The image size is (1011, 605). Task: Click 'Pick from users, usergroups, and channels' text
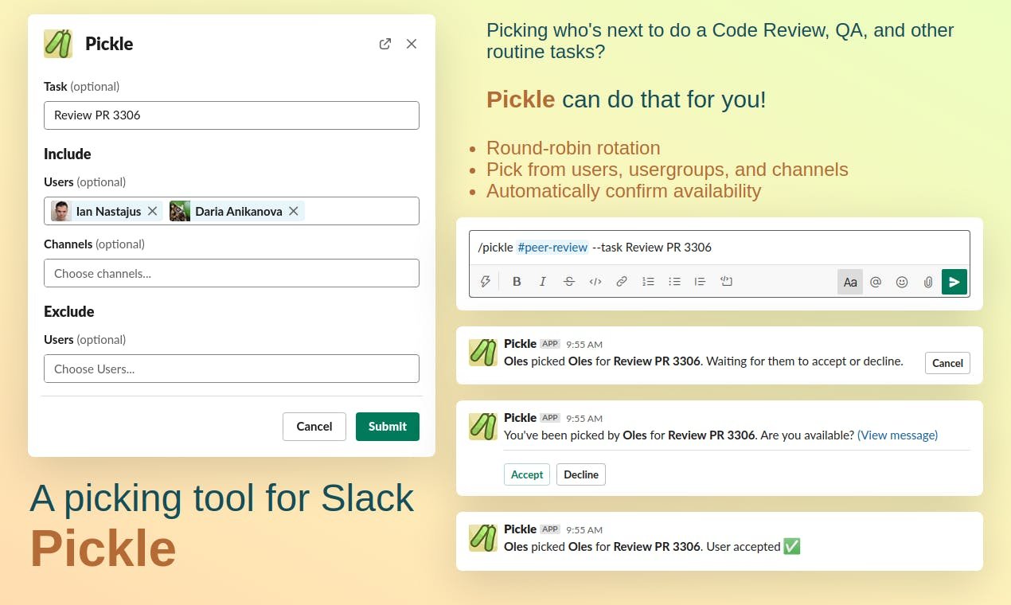pyautogui.click(x=667, y=170)
